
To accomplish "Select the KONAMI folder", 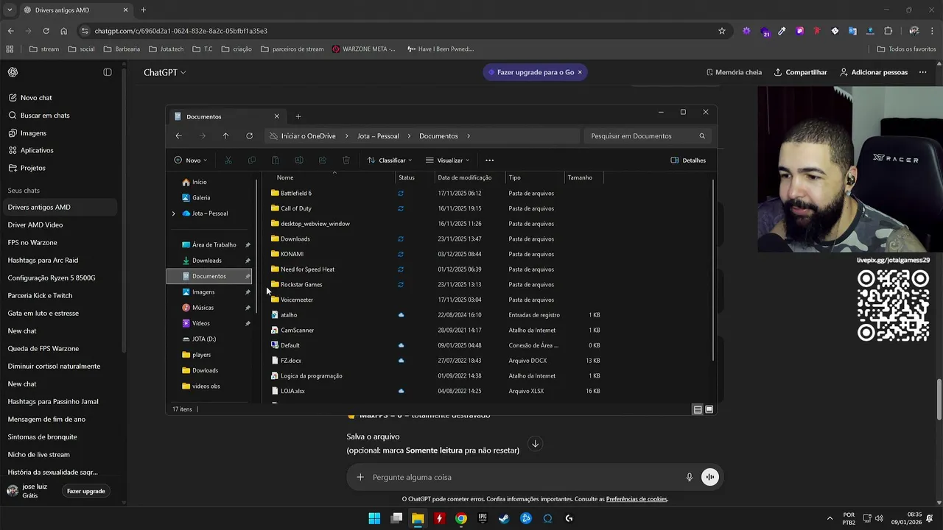I will pos(287,254).
